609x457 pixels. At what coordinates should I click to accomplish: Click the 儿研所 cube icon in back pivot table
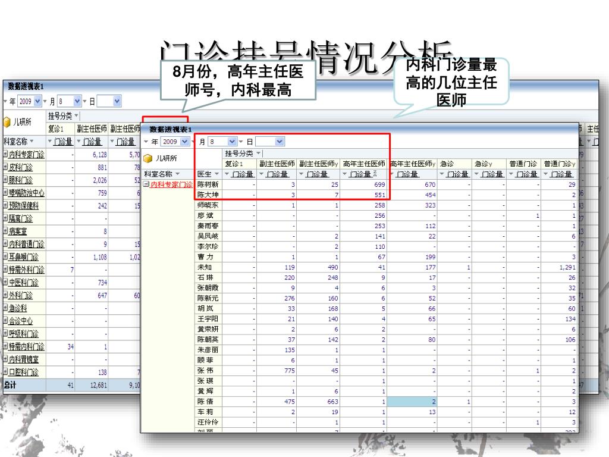tap(7, 122)
